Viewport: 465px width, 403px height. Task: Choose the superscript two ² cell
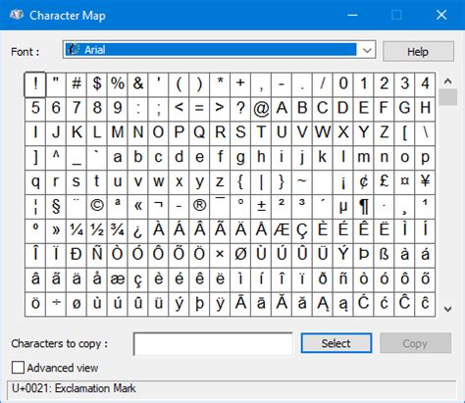[282, 206]
